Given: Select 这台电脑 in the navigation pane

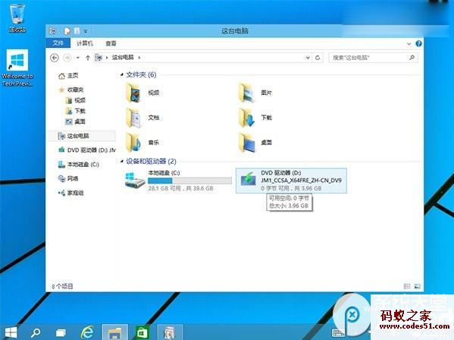Looking at the screenshot, I should (82, 136).
